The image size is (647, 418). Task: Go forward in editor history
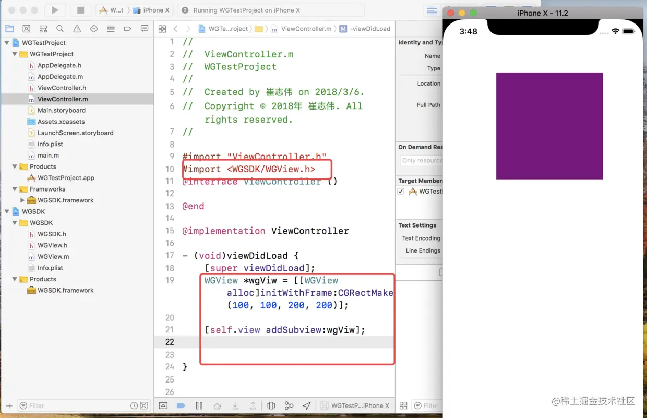click(x=188, y=29)
